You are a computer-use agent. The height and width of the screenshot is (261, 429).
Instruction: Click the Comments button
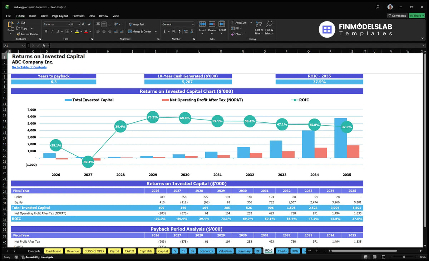397,16
